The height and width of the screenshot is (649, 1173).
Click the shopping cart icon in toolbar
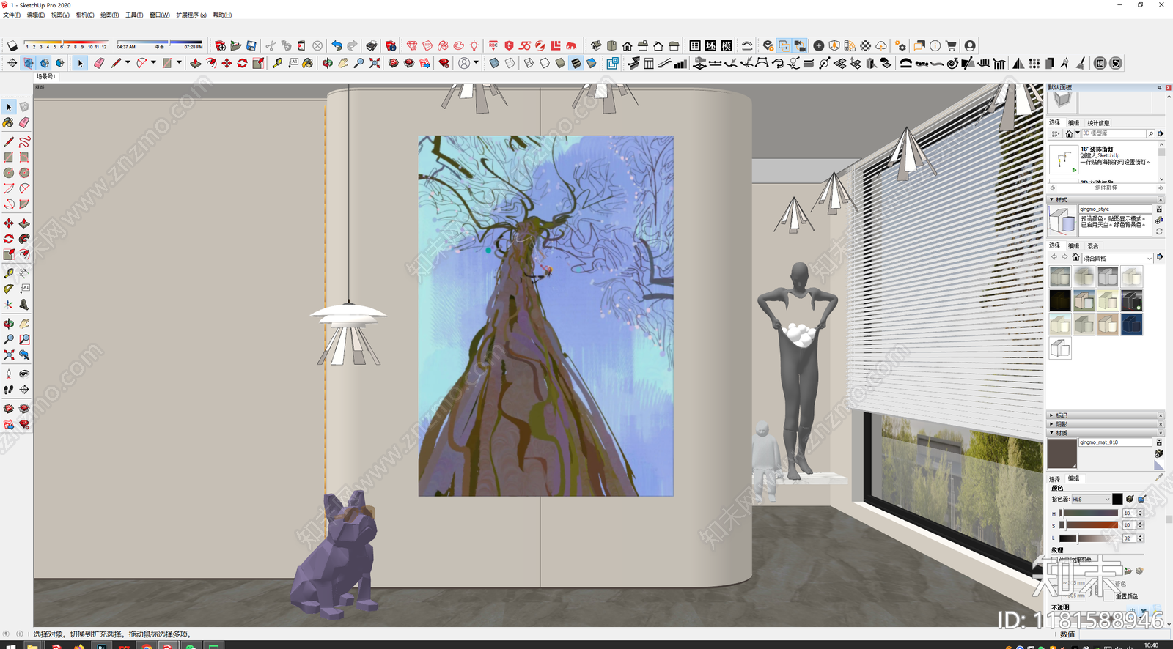[x=951, y=45]
